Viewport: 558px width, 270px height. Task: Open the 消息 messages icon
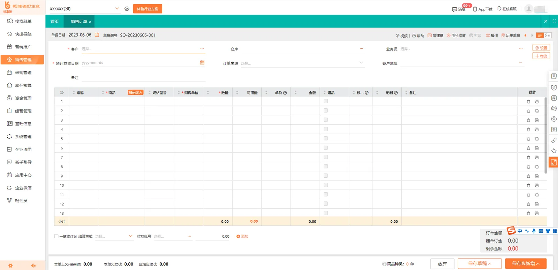454,9
